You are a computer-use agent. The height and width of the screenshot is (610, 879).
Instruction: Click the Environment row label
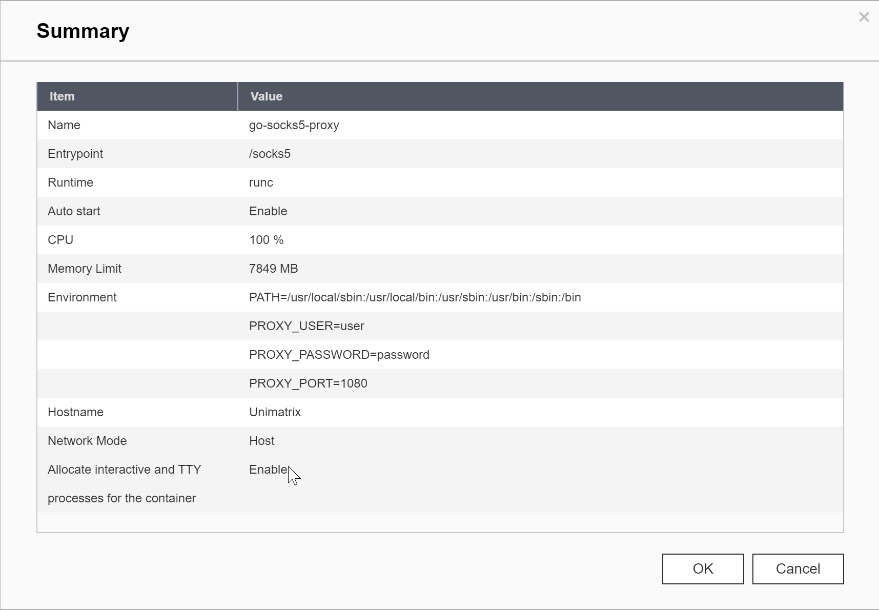82,297
